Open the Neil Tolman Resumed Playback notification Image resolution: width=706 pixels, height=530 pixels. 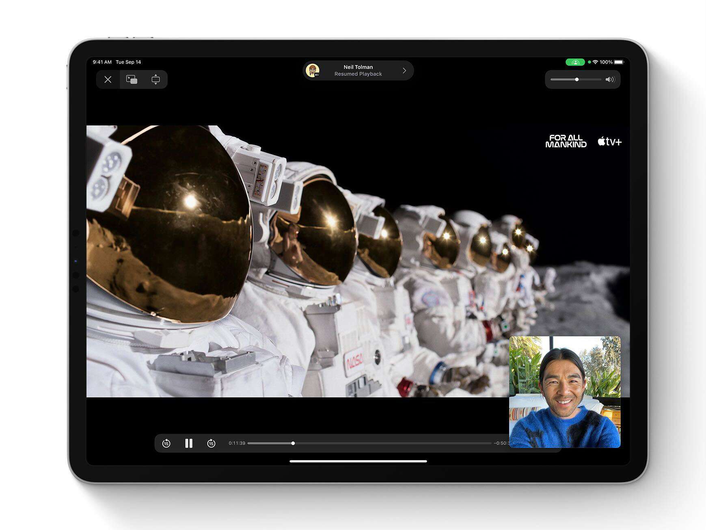[x=358, y=70]
